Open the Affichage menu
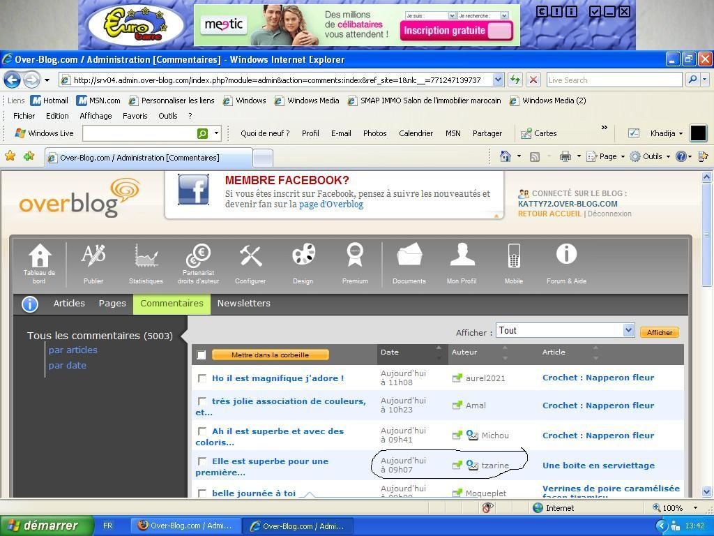 pos(96,116)
